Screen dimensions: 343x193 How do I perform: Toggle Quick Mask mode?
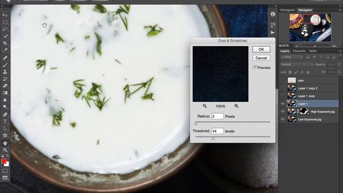(5, 170)
